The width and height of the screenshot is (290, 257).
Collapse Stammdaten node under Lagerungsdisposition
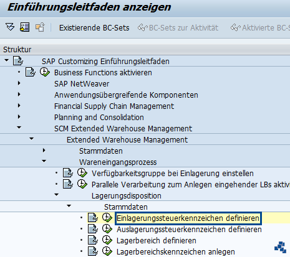point(69,206)
